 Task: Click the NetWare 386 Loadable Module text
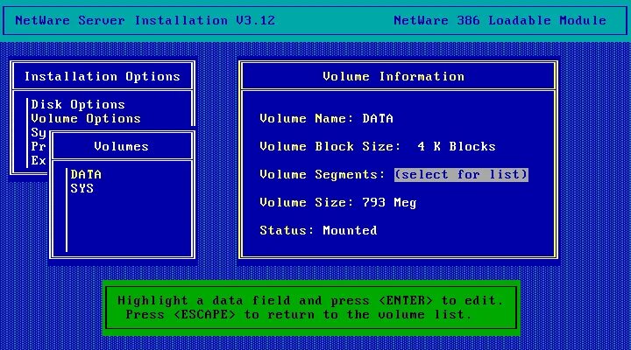[500, 20]
